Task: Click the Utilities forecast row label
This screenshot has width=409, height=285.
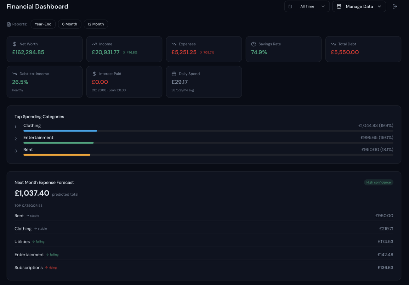Action: [x=22, y=242]
